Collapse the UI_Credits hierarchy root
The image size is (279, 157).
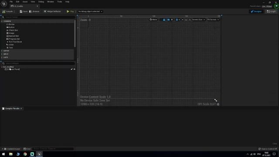point(2,67)
